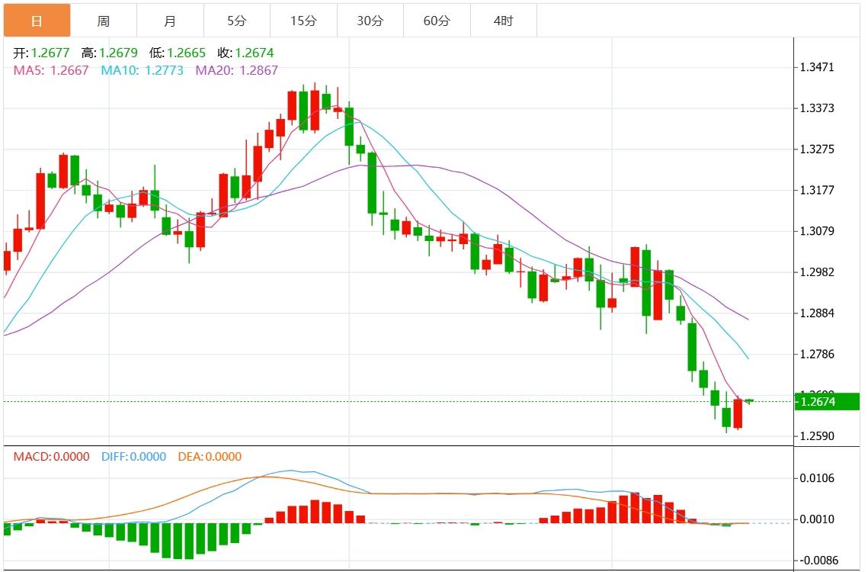Click the DEA: 0.0000 legend label
The width and height of the screenshot is (868, 572).
point(210,457)
